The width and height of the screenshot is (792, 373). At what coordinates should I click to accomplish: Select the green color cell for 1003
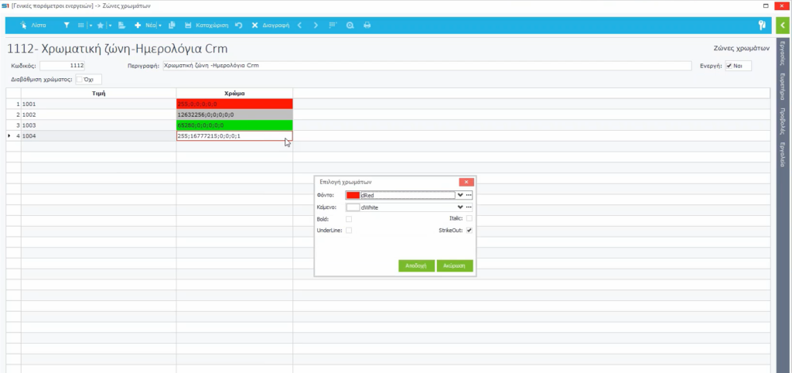coord(234,125)
